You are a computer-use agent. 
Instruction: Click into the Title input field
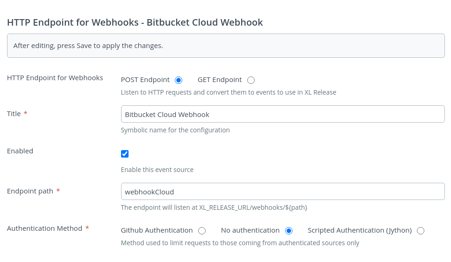click(x=282, y=114)
